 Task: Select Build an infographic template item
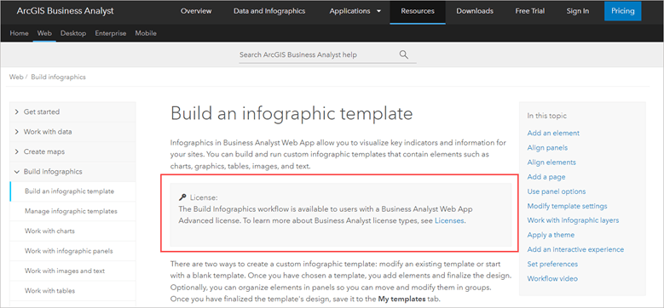pos(72,191)
